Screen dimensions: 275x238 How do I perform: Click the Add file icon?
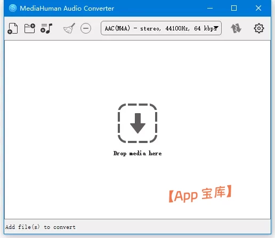coord(13,28)
